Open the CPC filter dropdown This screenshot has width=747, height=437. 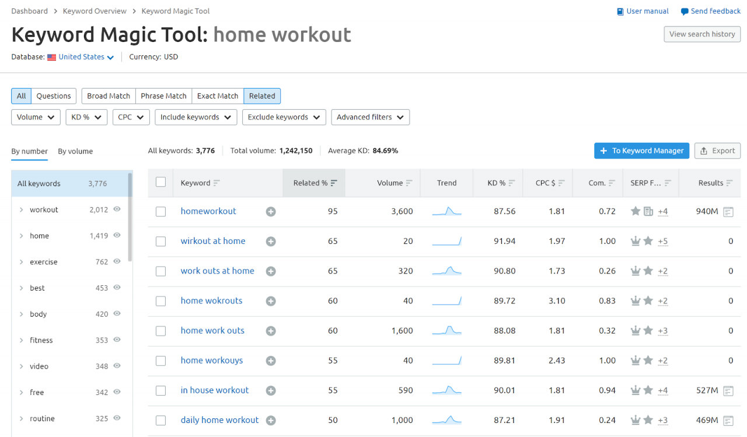(x=131, y=117)
